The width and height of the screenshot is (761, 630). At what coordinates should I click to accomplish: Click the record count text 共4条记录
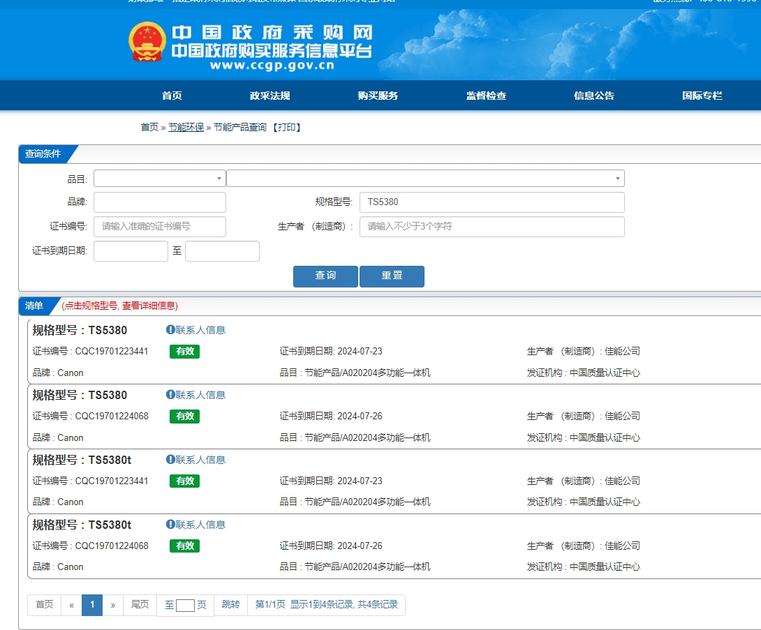[378, 605]
